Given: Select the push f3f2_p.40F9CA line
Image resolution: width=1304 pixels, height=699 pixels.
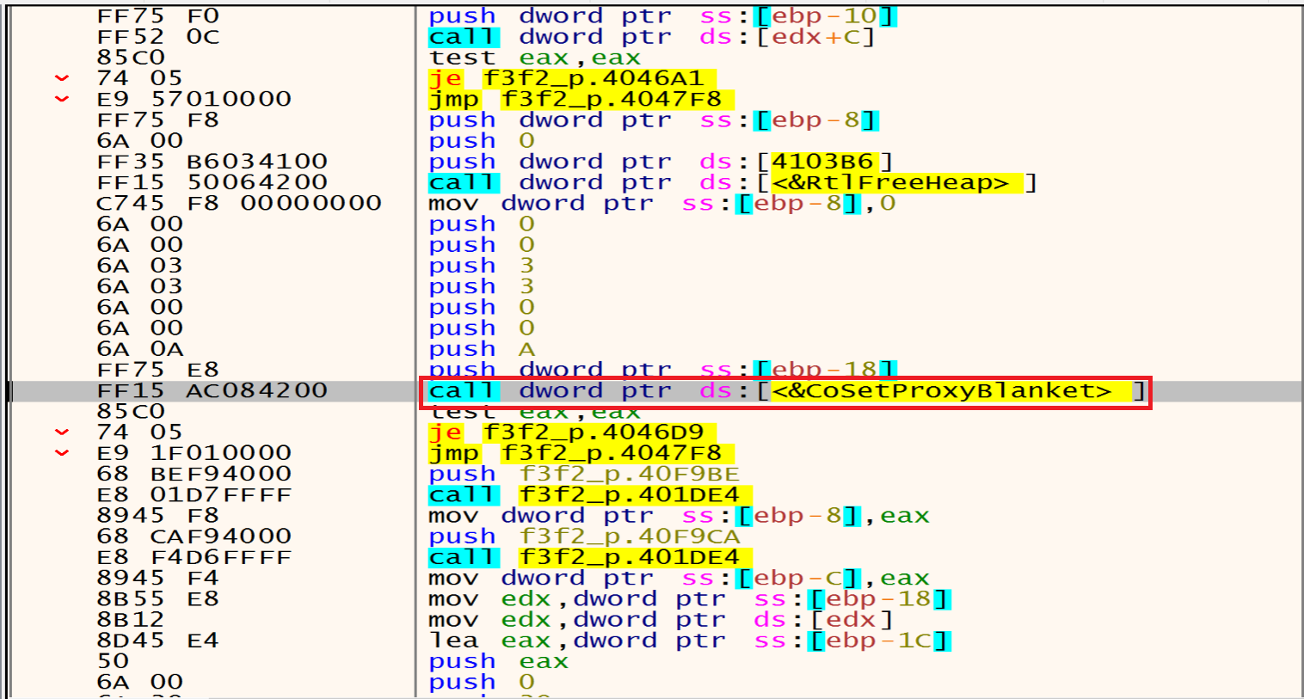Looking at the screenshot, I should point(583,537).
